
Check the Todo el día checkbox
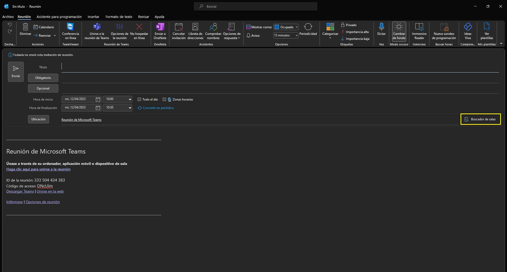139,99
